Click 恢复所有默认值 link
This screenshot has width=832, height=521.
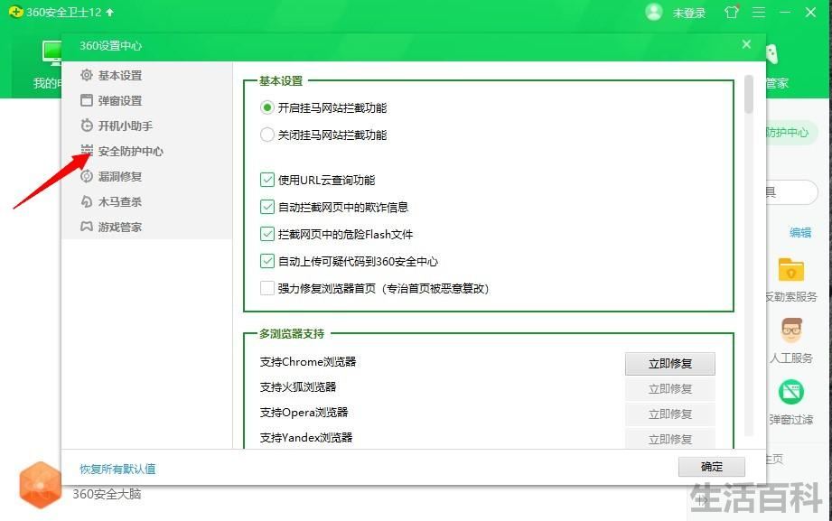click(117, 469)
